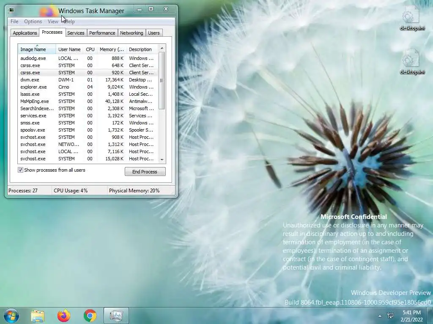Screen dimensions: 433x324
Task: Sort by Image Name column header
Action: (37, 49)
